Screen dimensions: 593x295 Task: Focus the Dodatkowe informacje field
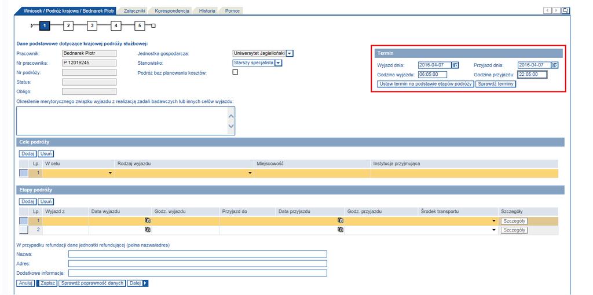pyautogui.click(x=197, y=272)
